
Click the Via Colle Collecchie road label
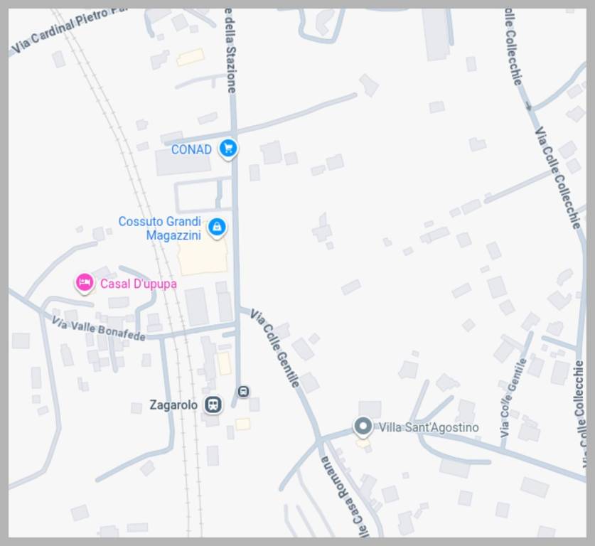(557, 178)
